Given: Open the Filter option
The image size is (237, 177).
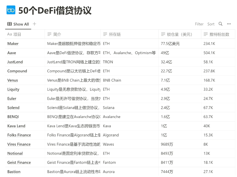Looking at the screenshot, I should (199, 24).
